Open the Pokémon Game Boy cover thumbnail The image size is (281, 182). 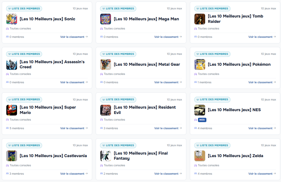[x=200, y=64]
